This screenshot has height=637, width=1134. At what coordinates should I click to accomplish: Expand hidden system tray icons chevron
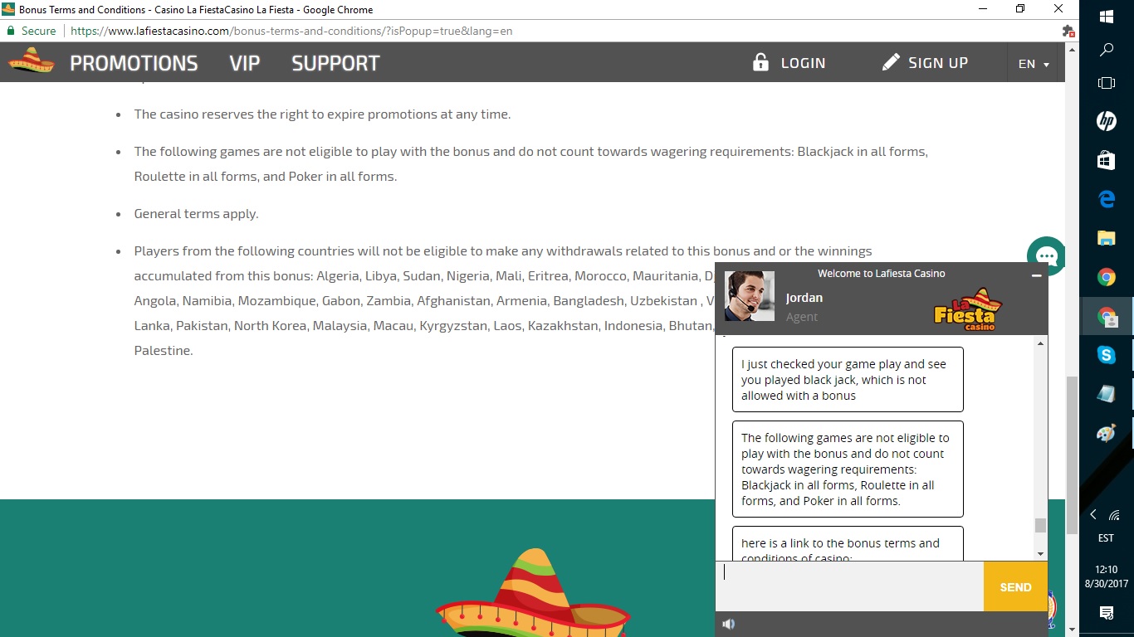1093,515
